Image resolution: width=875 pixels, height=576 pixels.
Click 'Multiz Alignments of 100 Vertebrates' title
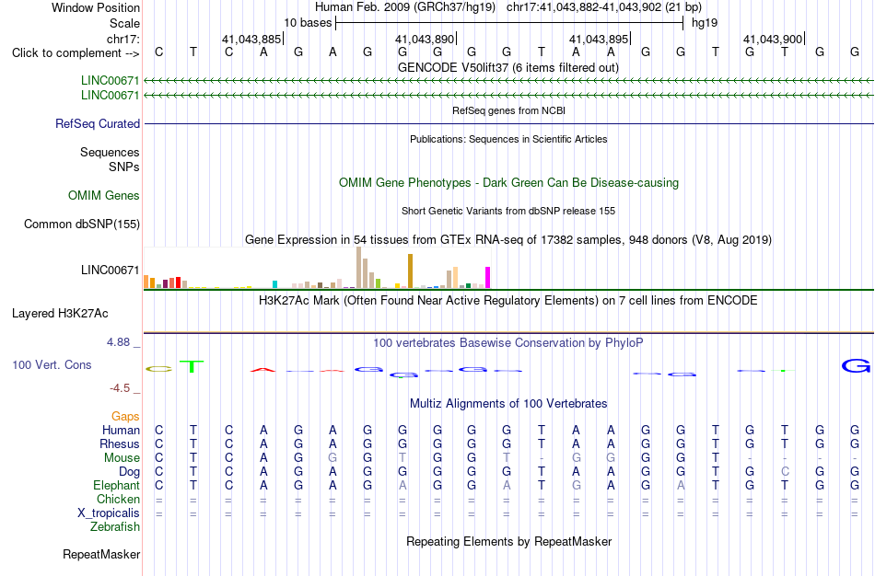click(x=508, y=403)
